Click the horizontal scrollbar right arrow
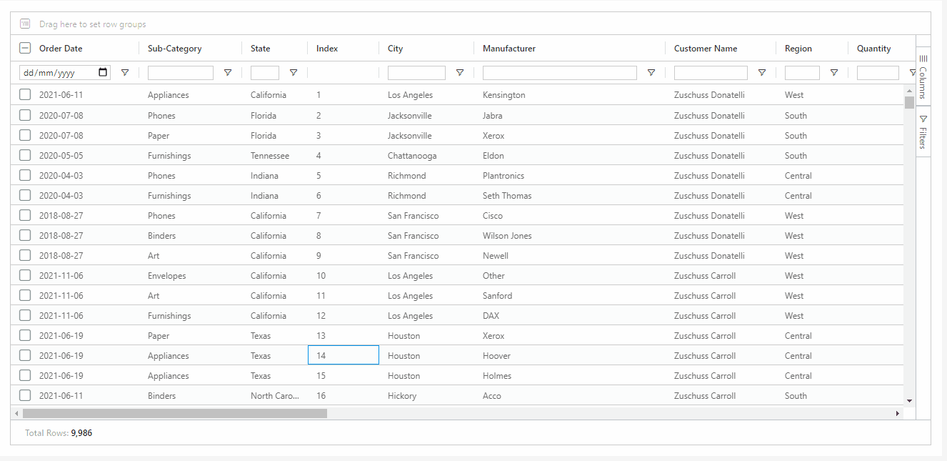The image size is (947, 461). pyautogui.click(x=898, y=413)
